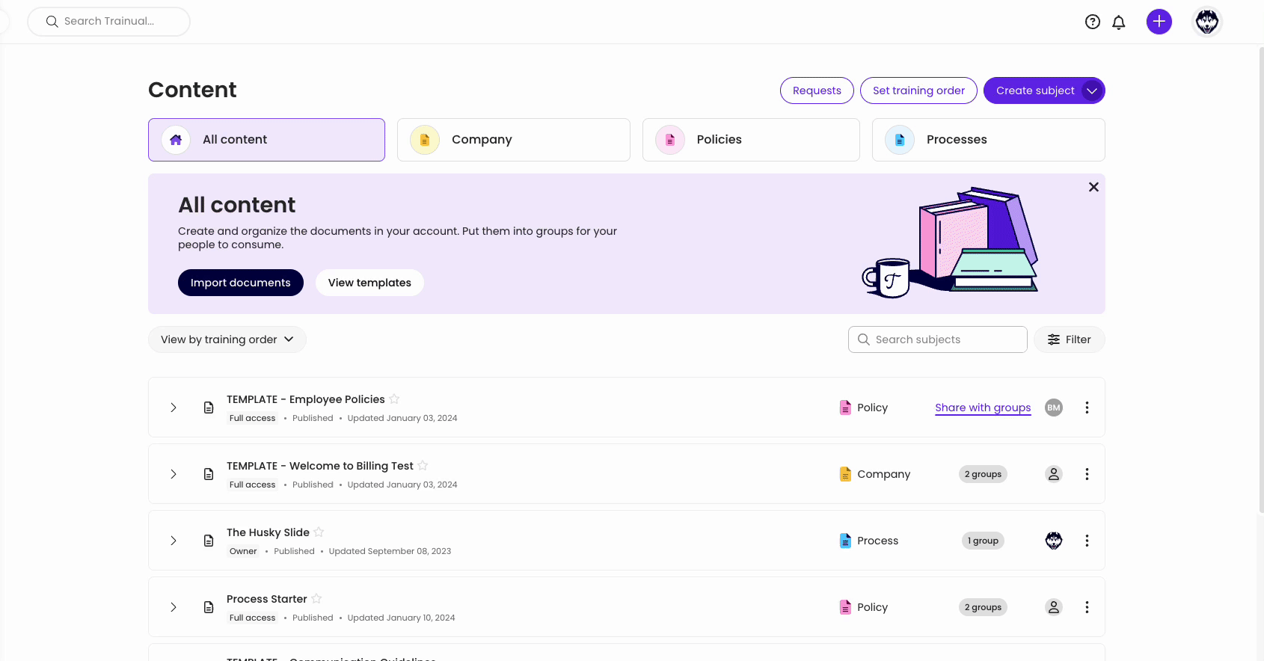Open more options for Process Starter
This screenshot has width=1264, height=661.
pos(1087,607)
